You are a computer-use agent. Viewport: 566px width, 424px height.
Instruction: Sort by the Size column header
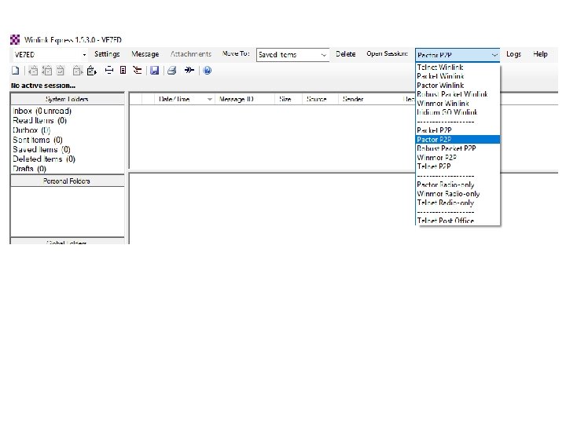click(288, 99)
